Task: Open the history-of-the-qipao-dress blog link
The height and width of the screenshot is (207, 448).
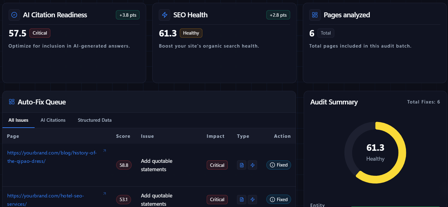Action: point(52,157)
